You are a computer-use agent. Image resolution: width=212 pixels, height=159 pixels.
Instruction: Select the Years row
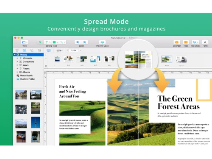[28, 65]
